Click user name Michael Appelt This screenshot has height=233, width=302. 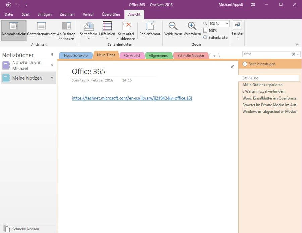pos(231,5)
